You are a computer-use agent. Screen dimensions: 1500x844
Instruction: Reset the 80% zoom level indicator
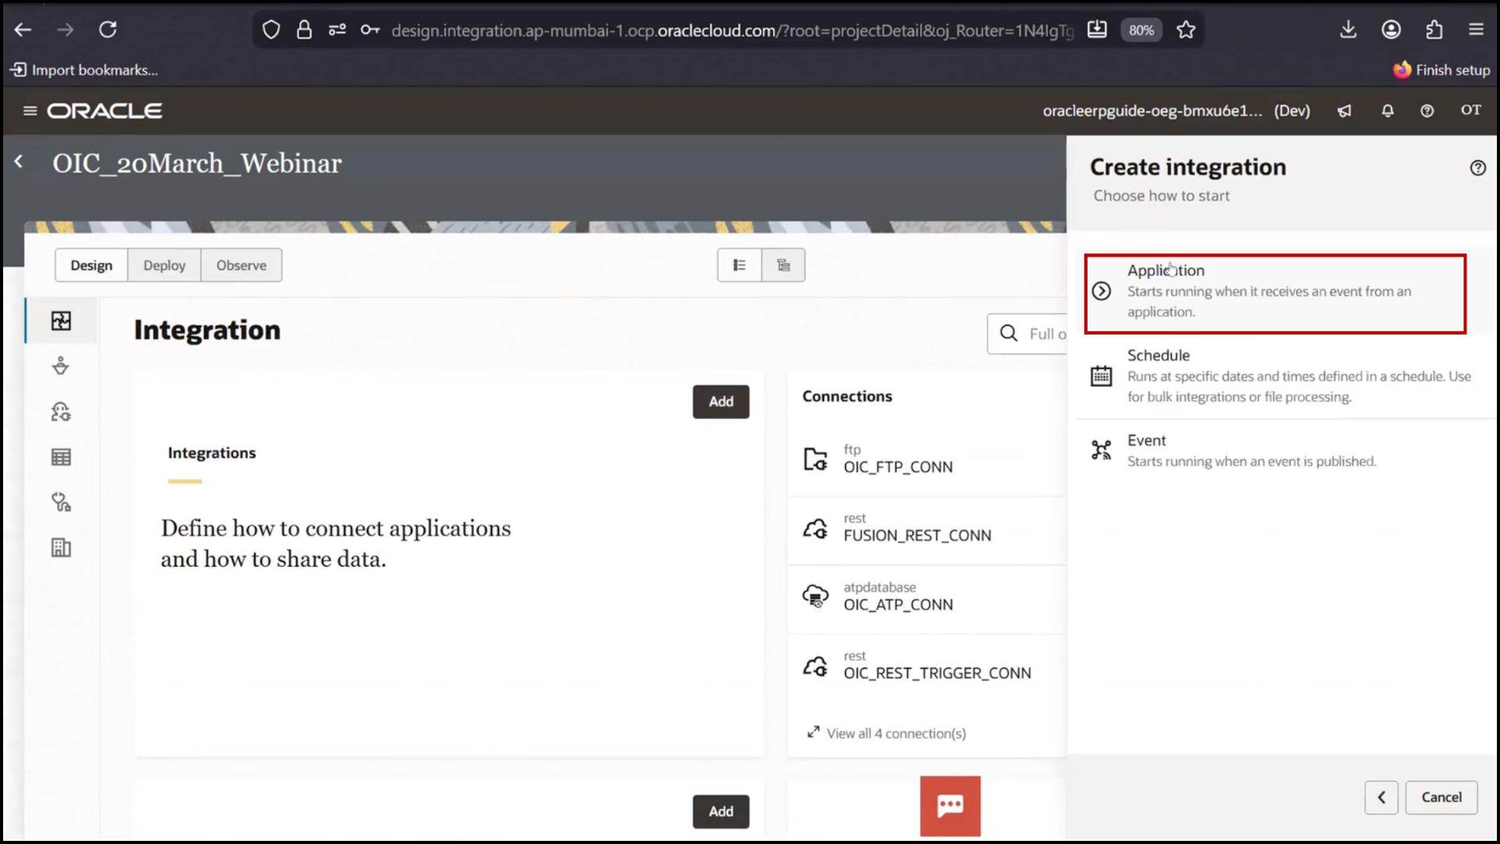tap(1141, 30)
